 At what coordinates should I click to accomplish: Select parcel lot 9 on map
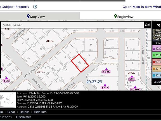click(89, 55)
